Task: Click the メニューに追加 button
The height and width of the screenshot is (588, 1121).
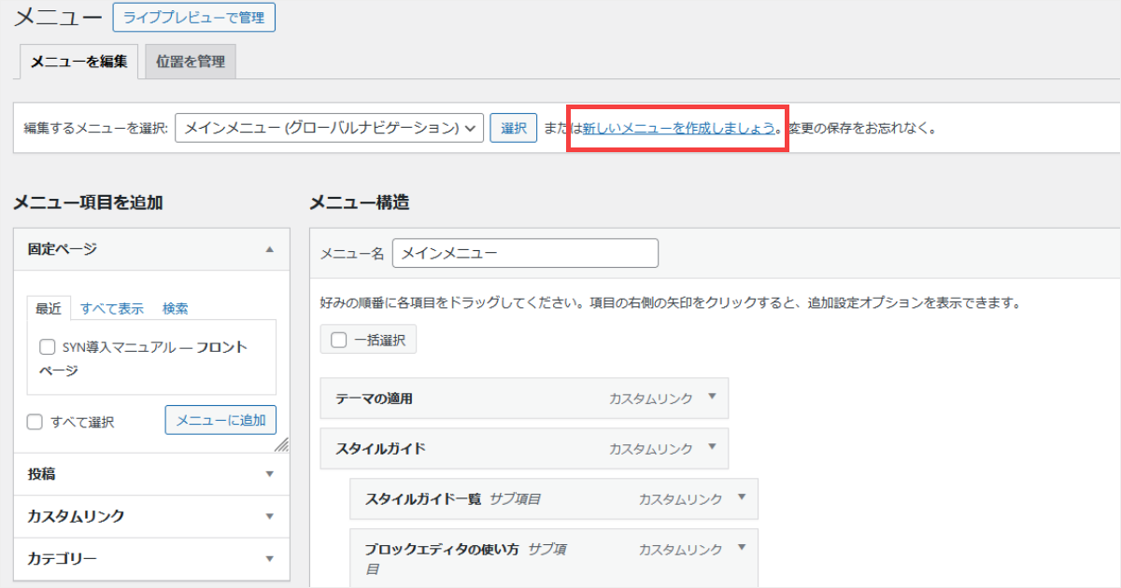Action: (x=220, y=420)
